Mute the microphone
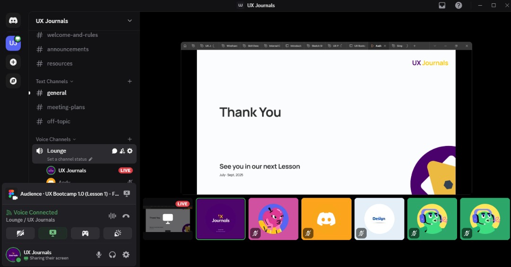This screenshot has height=267, width=511. pyautogui.click(x=99, y=255)
